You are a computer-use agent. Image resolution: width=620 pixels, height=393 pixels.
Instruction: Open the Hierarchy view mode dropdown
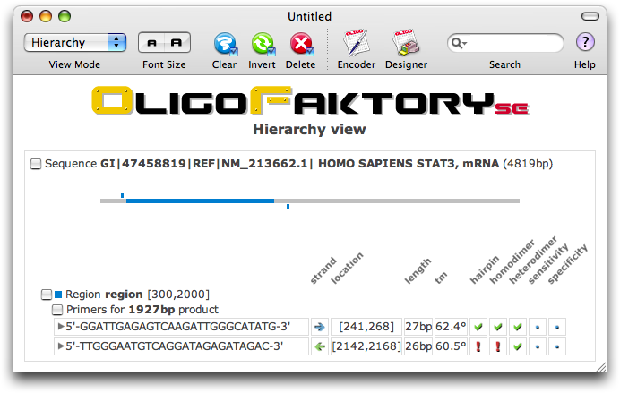(75, 42)
